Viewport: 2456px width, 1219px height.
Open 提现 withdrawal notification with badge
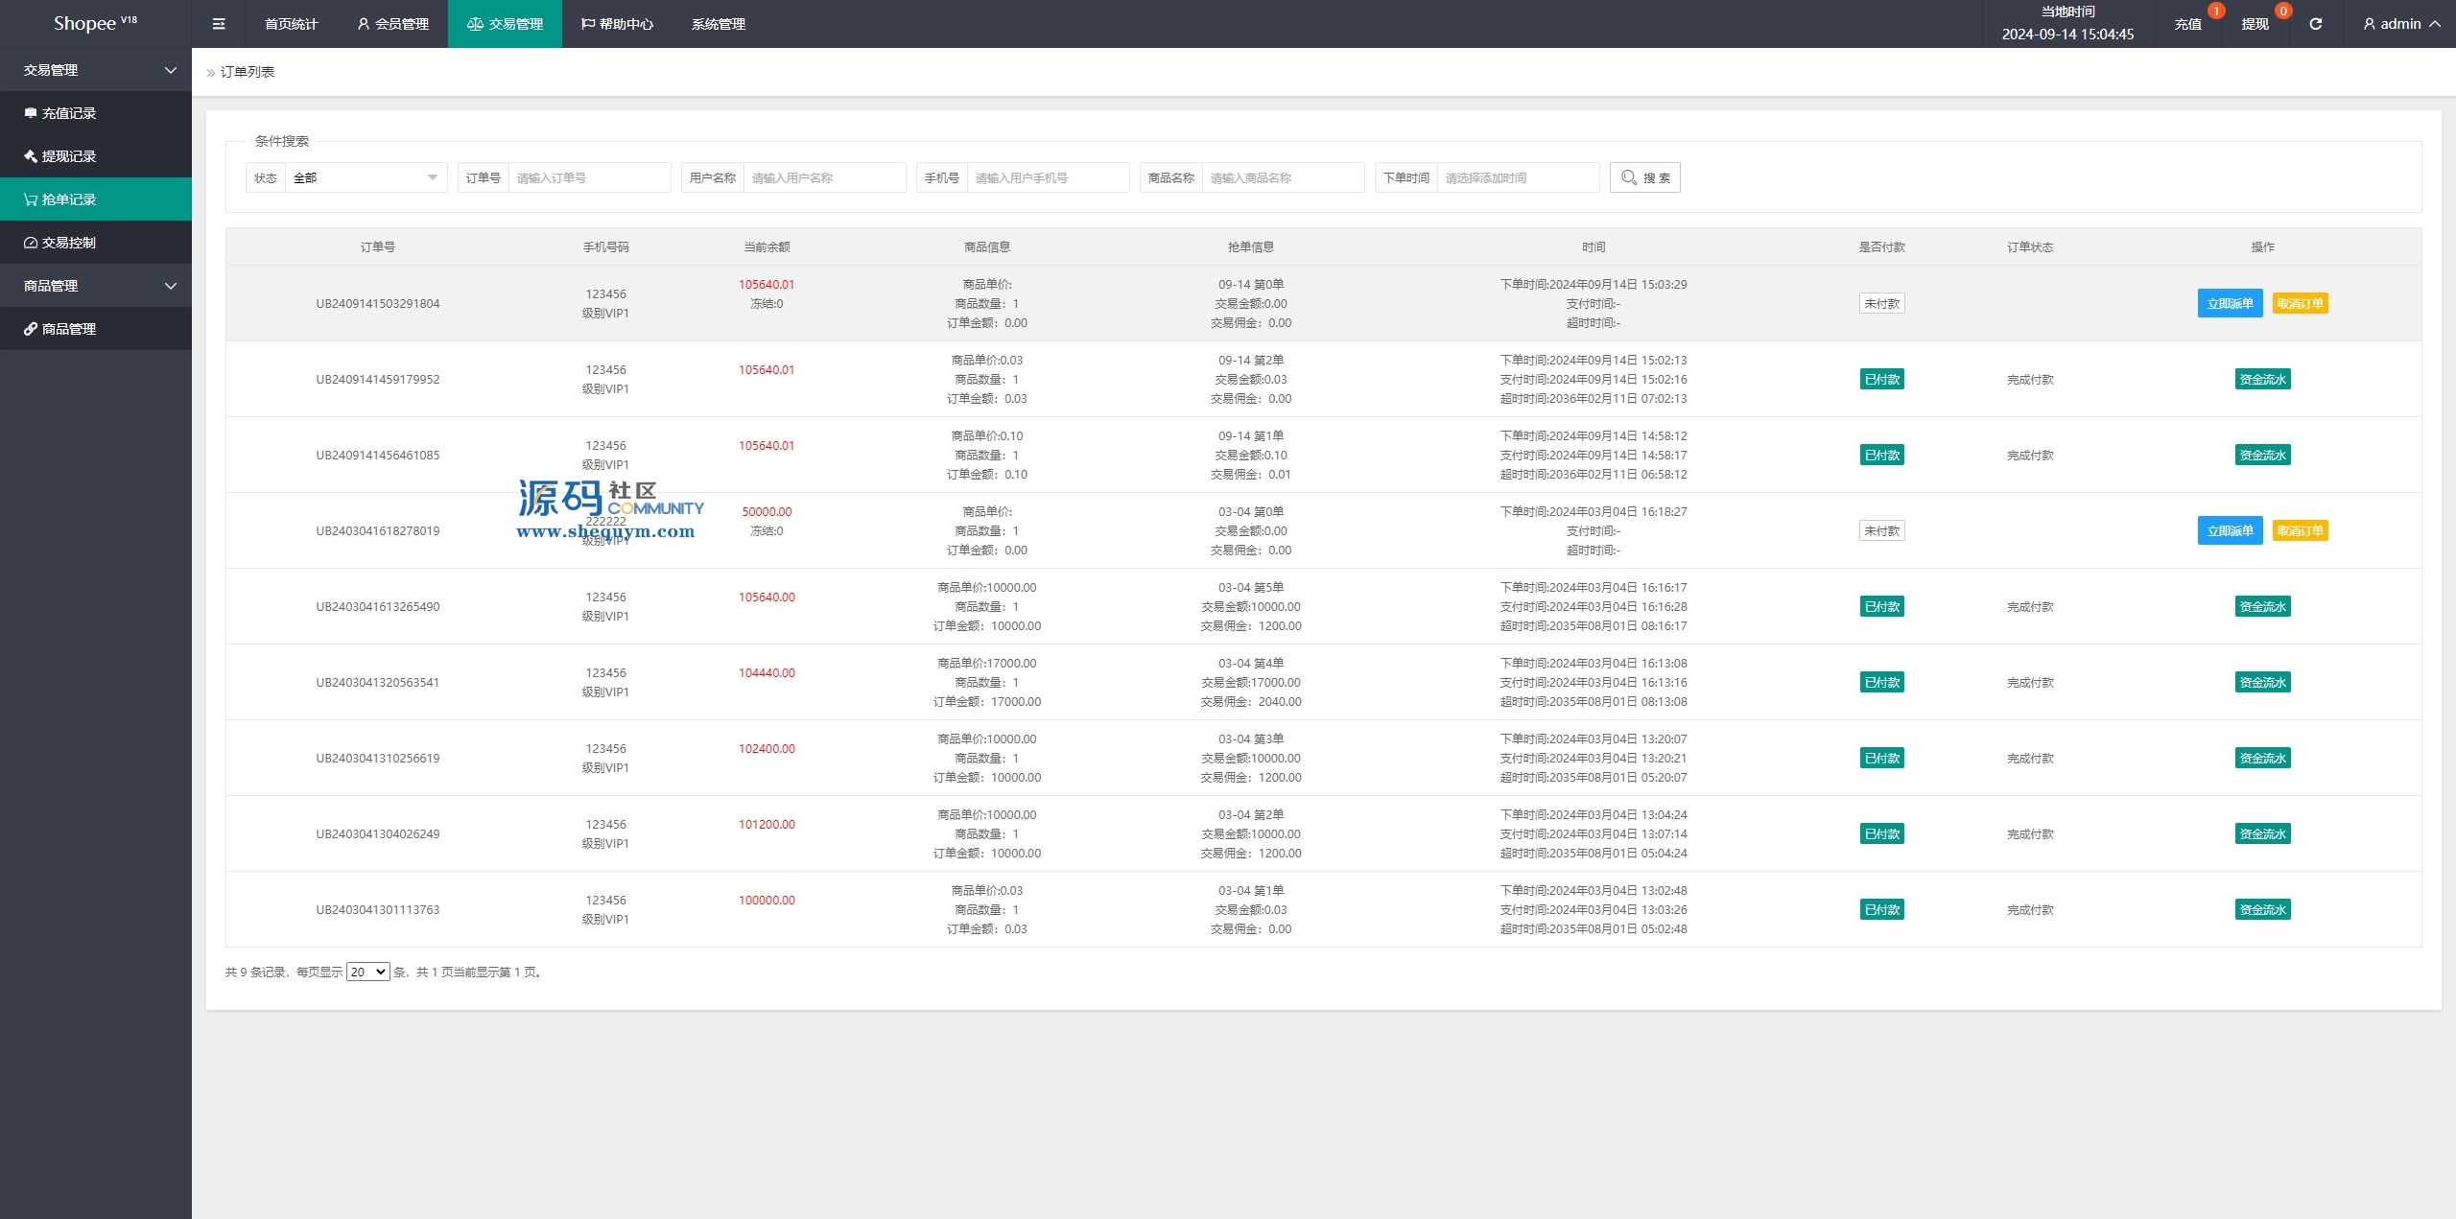click(2255, 24)
